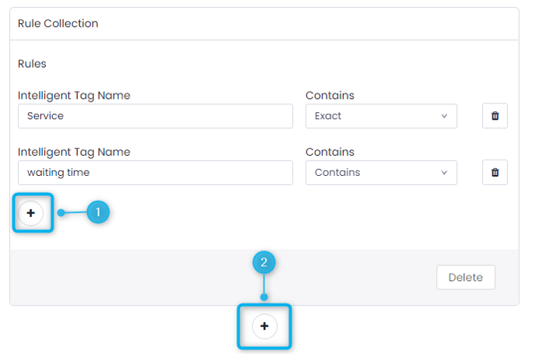Viewport: 535px width, 354px height.
Task: Click the Intelligent Tag Name label above waiting time
Action: pyautogui.click(x=74, y=152)
